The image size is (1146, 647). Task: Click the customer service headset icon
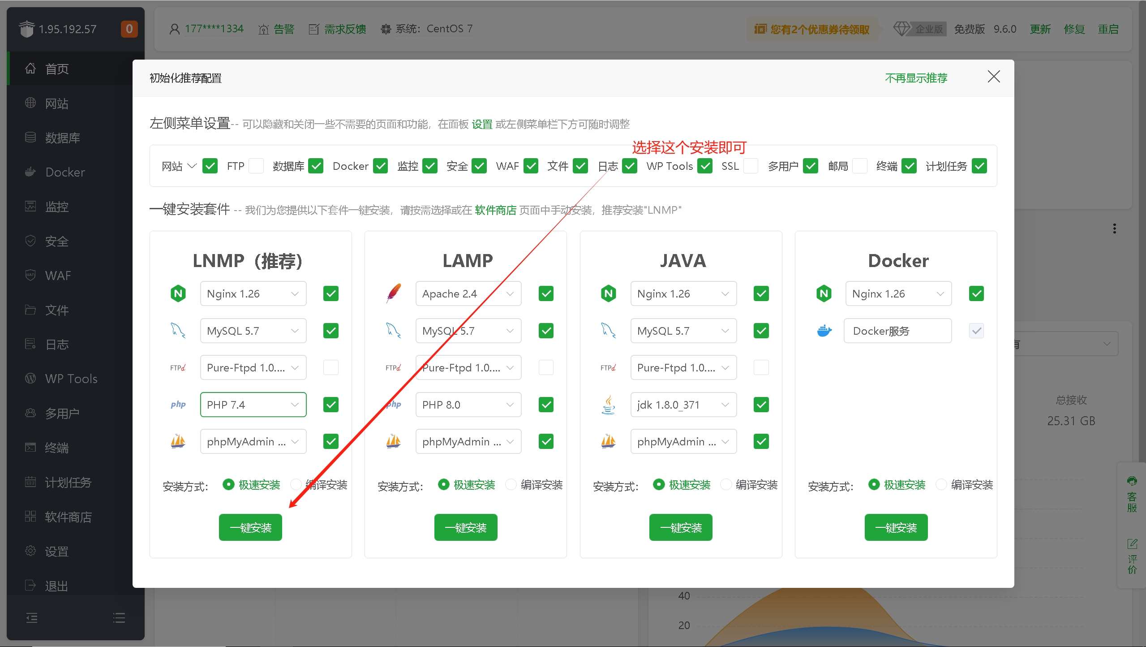[1132, 481]
